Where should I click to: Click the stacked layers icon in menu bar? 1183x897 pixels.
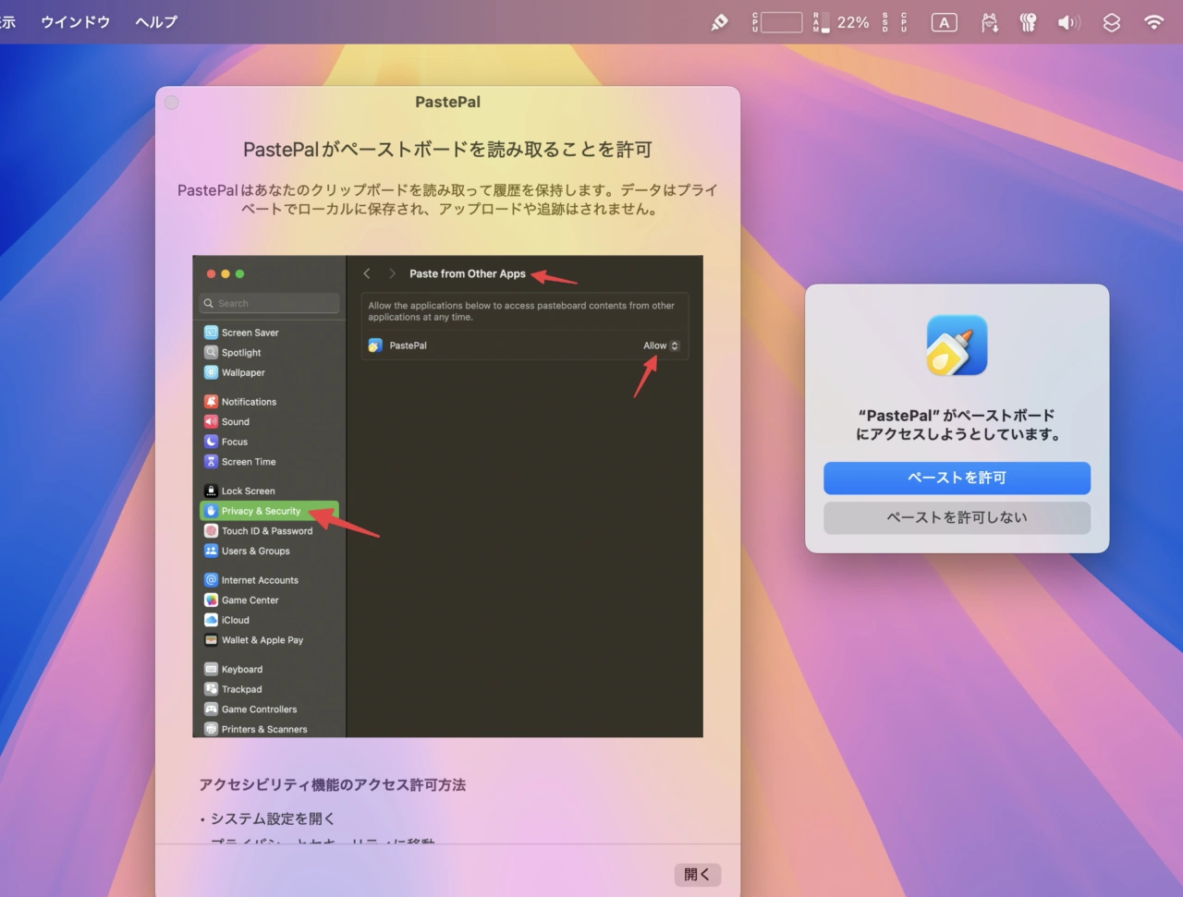1112,22
